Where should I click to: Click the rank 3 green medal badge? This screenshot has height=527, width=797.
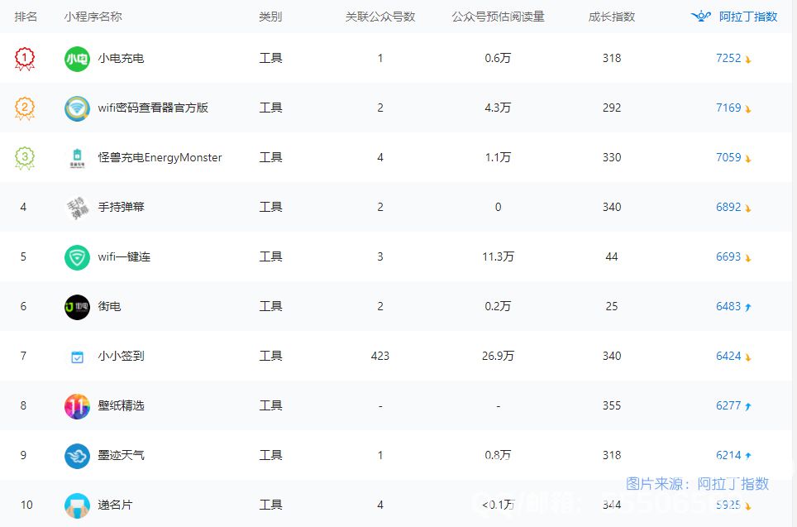25,158
